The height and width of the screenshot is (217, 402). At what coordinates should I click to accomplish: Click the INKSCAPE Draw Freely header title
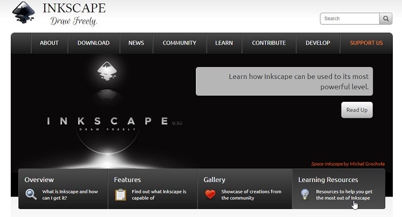click(74, 14)
